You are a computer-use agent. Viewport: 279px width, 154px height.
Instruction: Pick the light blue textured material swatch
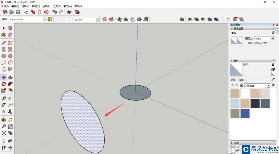click(235, 104)
